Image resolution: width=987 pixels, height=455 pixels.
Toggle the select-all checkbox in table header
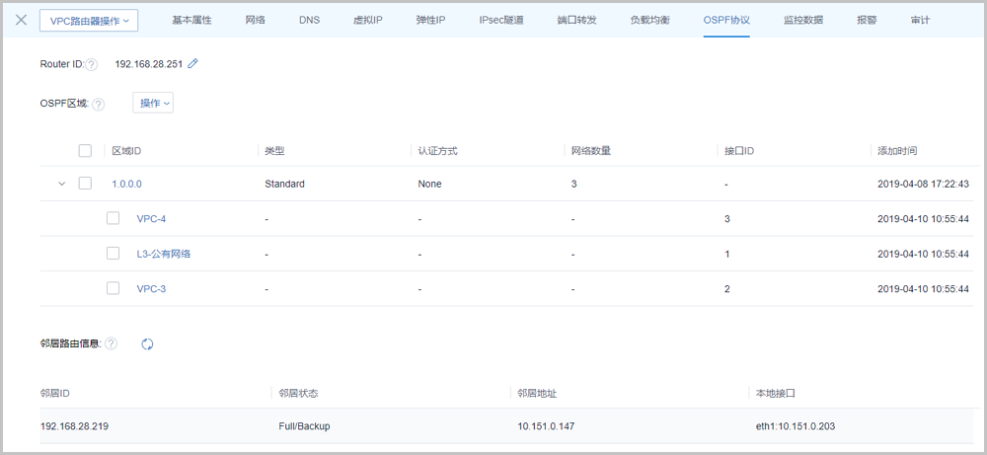coord(85,151)
